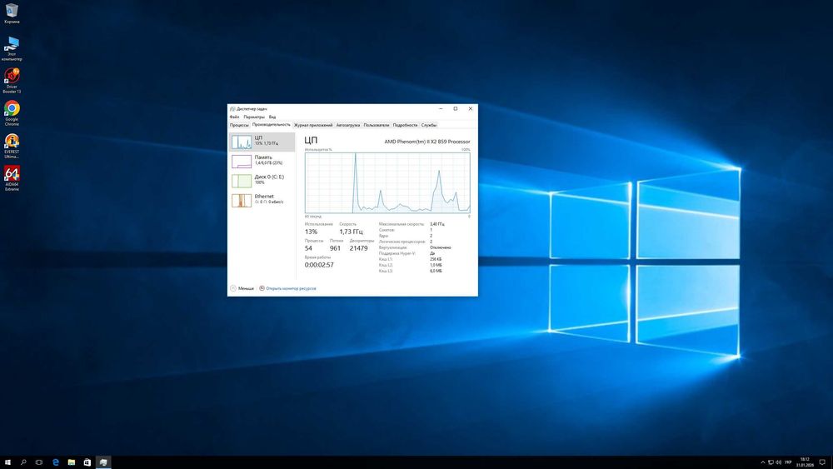The image size is (833, 469).
Task: Open the Action Center notifications icon
Action: (822, 462)
